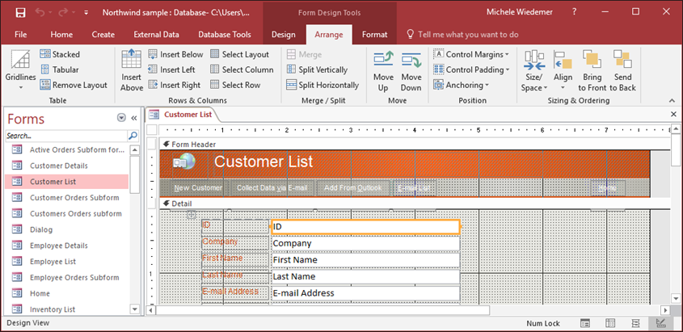Select the Employee List form

coord(67,262)
